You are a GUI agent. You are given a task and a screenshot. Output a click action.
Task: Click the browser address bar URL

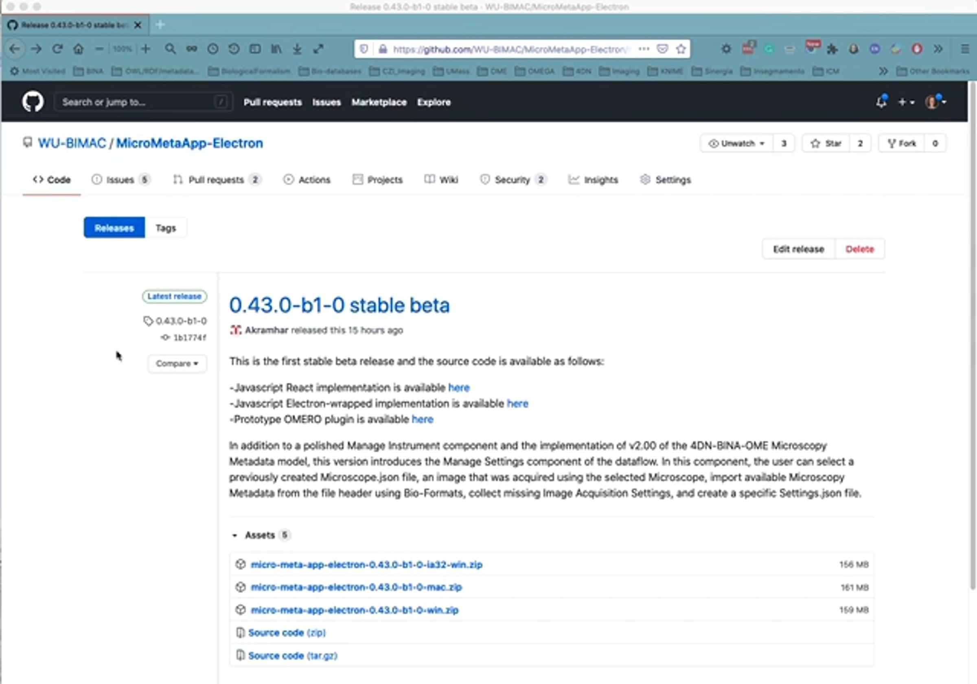coord(510,49)
